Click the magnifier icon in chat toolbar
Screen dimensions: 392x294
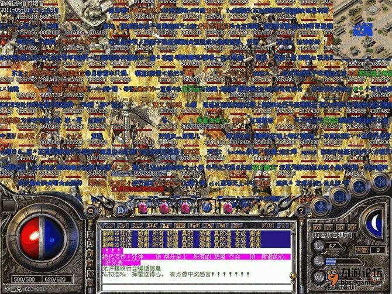click(x=208, y=225)
